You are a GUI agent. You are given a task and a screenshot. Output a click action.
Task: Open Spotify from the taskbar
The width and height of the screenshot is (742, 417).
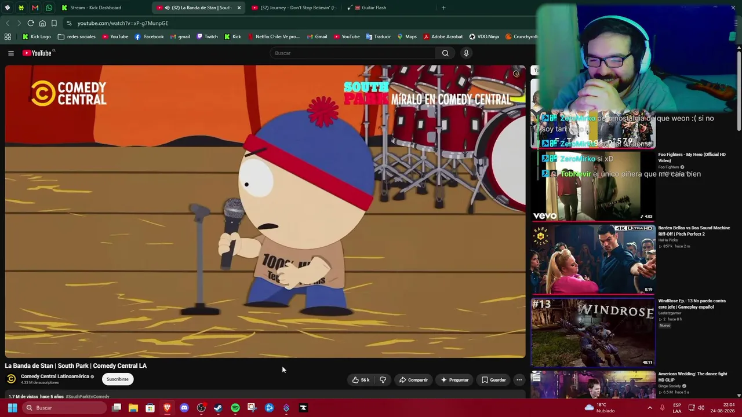pyautogui.click(x=235, y=408)
